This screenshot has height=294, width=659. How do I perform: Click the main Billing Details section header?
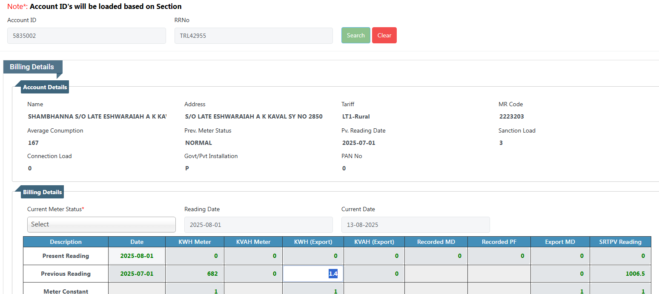click(x=32, y=67)
